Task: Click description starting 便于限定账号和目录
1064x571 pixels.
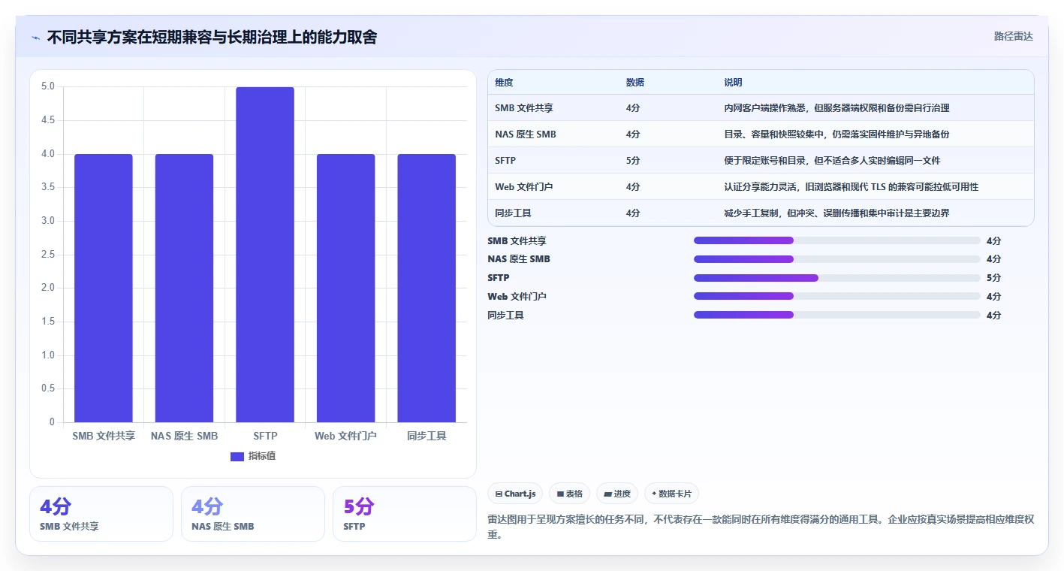Action: (x=832, y=161)
